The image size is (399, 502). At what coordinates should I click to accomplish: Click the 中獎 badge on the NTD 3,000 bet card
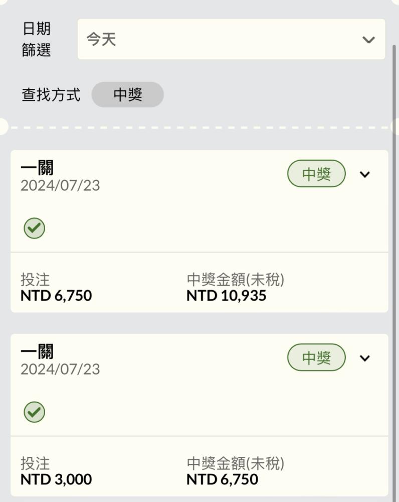point(316,358)
